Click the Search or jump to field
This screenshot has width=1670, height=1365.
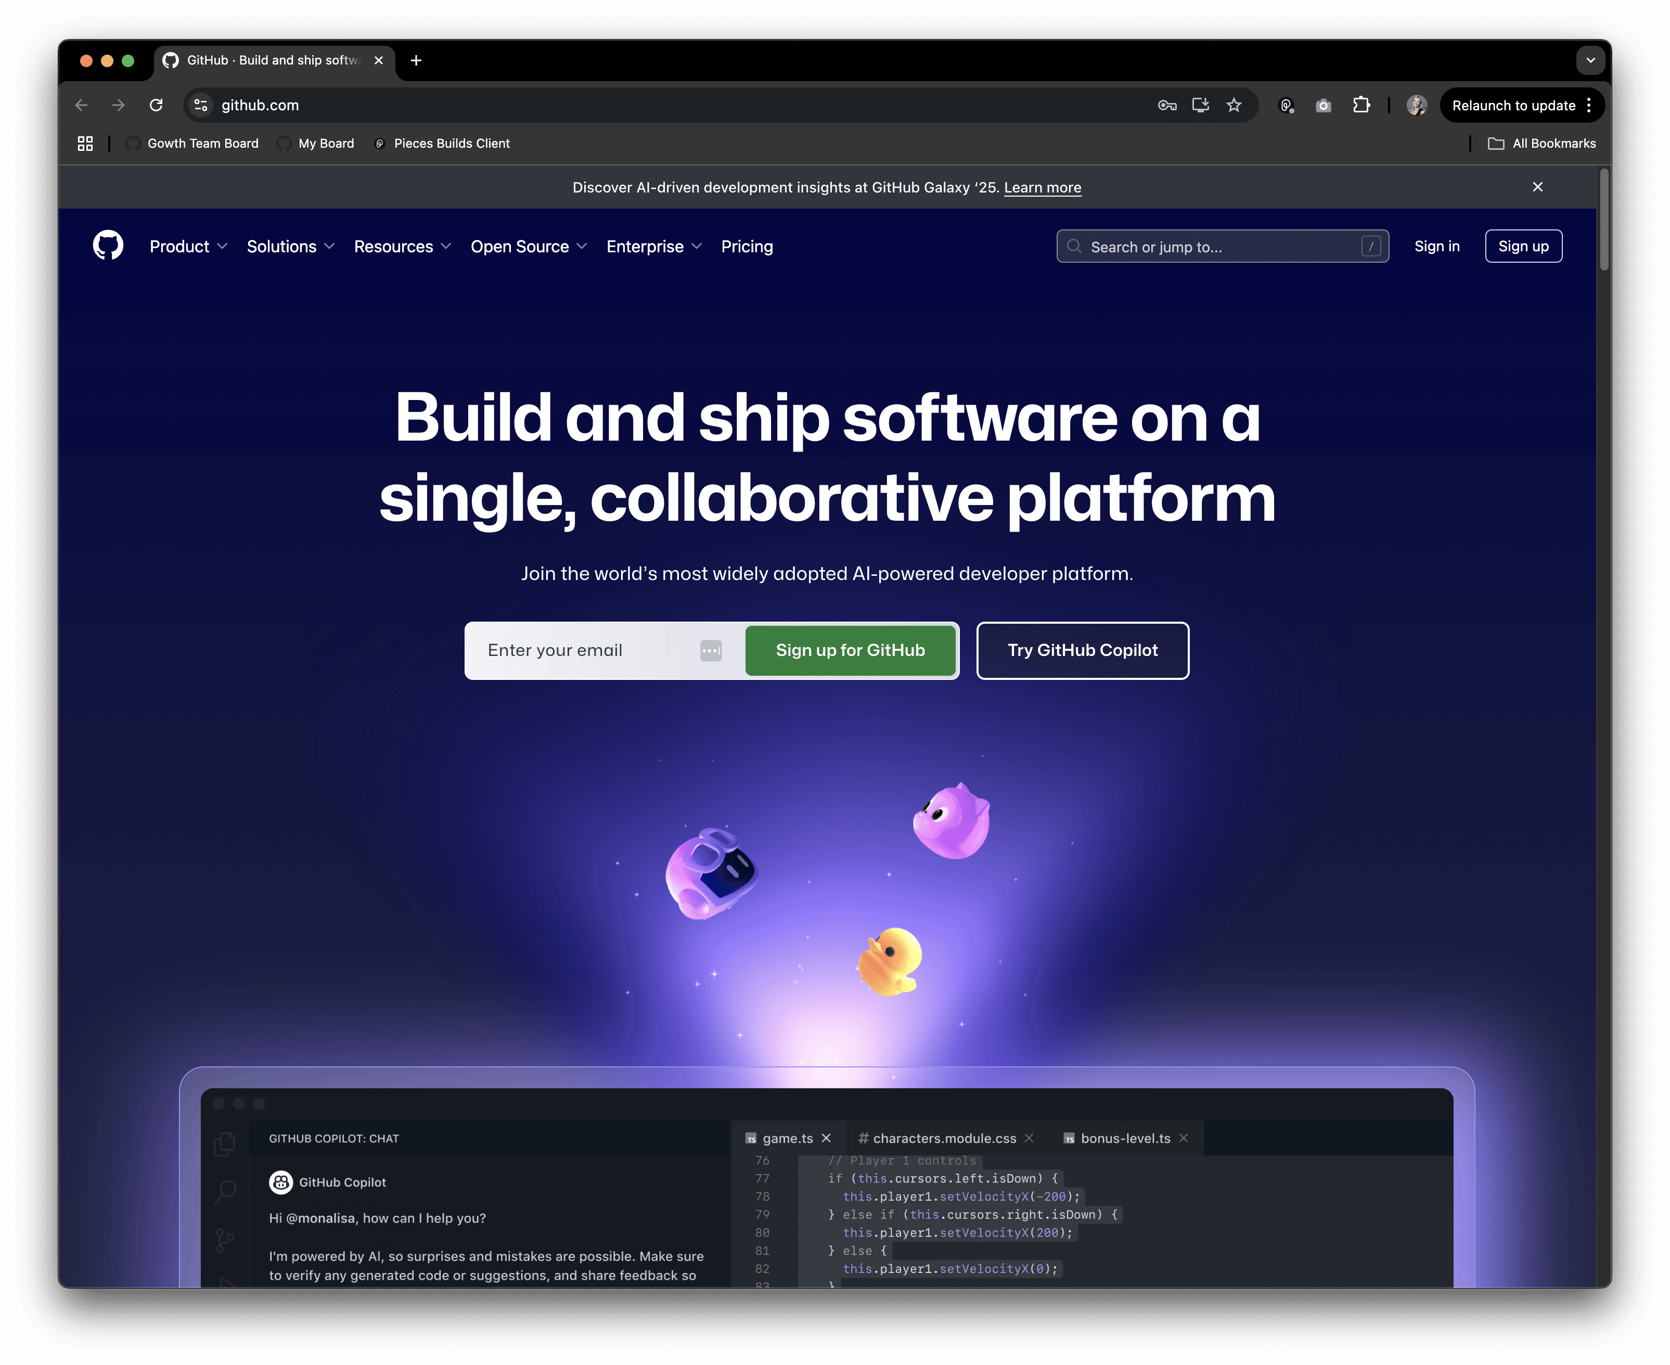pyautogui.click(x=1223, y=246)
